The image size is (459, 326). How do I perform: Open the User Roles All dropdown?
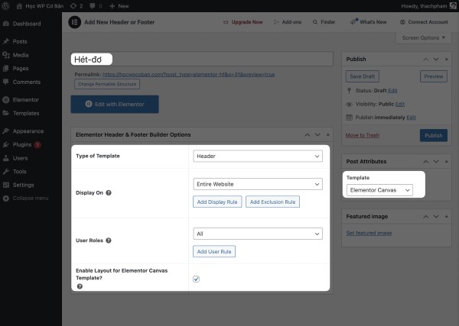click(257, 234)
